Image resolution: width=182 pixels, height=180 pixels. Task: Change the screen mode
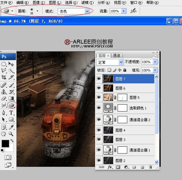pyautogui.click(x=8, y=165)
